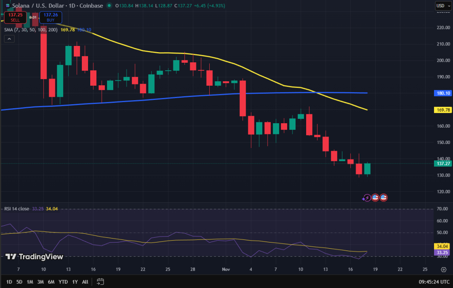Switch to the 1D time range
This screenshot has width=453, height=288.
click(9, 282)
